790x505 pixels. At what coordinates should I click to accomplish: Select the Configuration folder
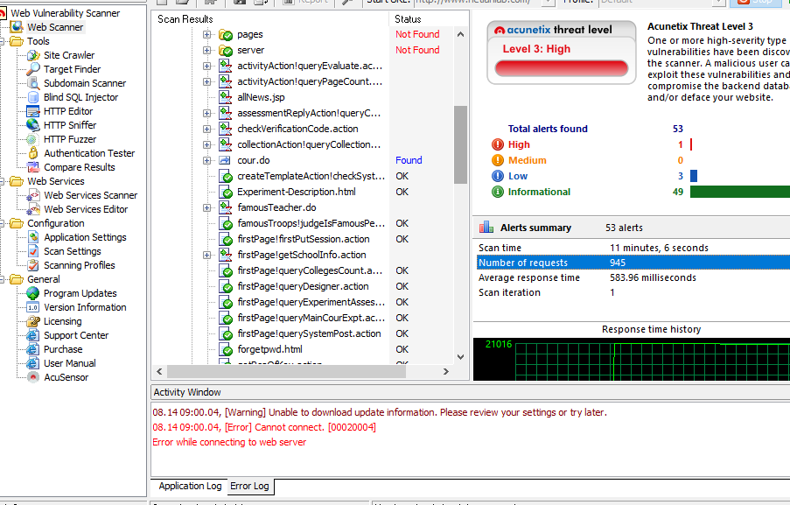[x=55, y=223]
